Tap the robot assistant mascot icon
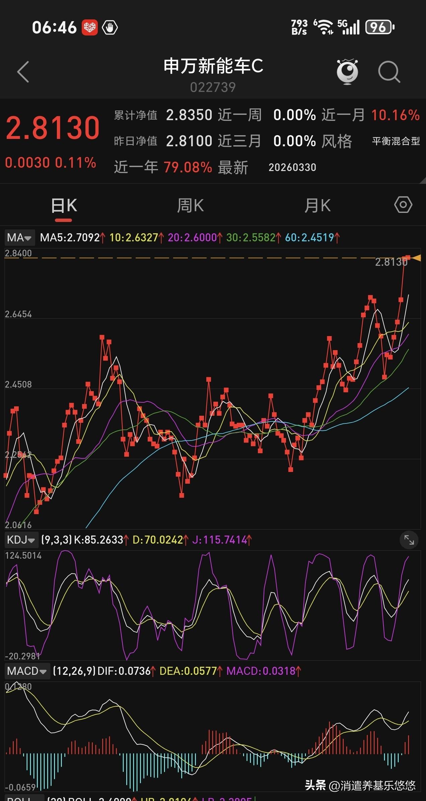This screenshot has height=801, width=426. click(x=347, y=72)
